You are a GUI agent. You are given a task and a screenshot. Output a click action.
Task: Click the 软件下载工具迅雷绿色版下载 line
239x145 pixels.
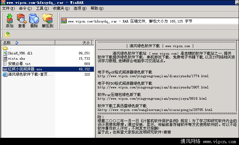pos(122,106)
